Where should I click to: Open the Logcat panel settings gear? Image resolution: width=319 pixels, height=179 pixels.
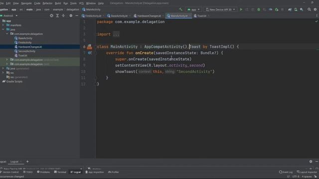click(x=311, y=162)
